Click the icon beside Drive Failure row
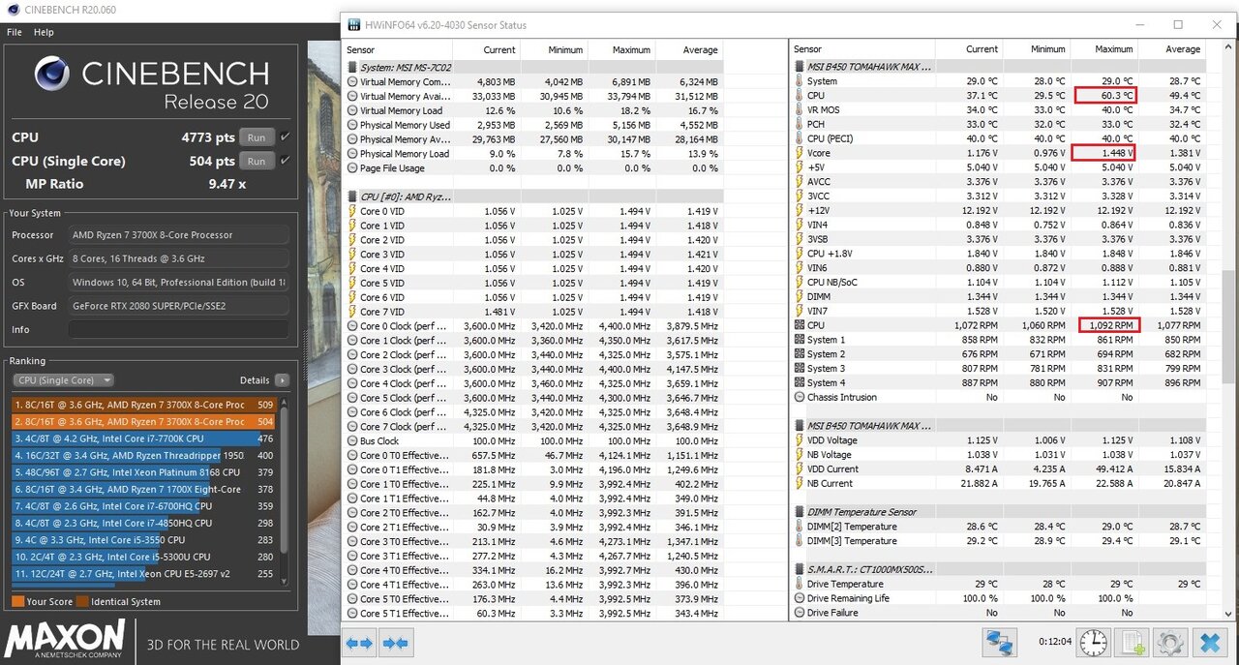This screenshot has height=665, width=1239. 800,613
